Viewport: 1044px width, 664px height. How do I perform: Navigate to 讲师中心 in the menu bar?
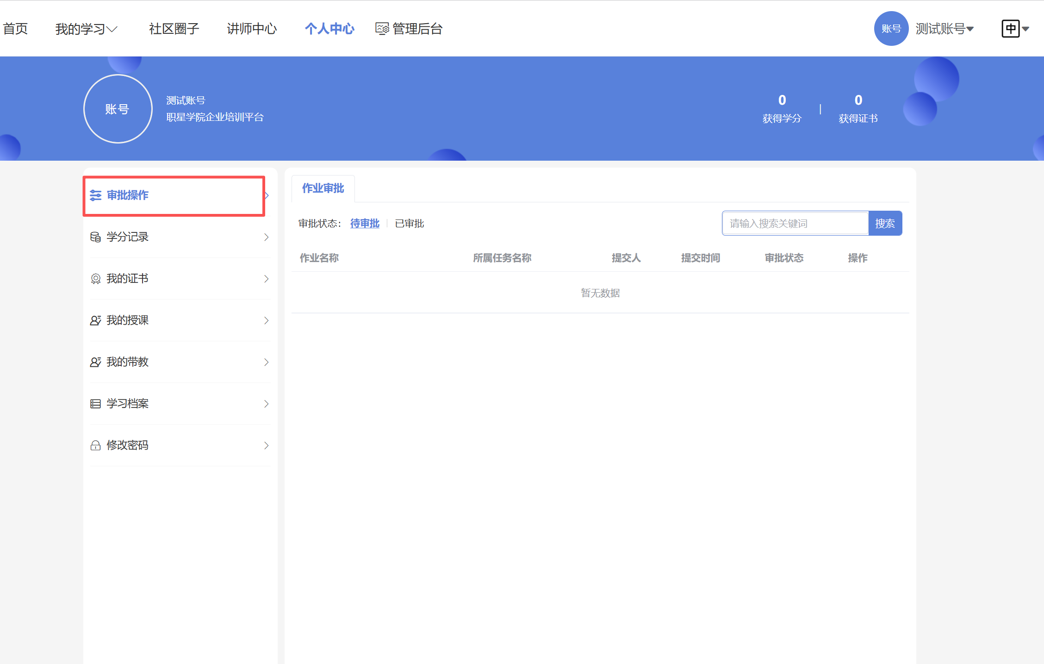pos(252,28)
